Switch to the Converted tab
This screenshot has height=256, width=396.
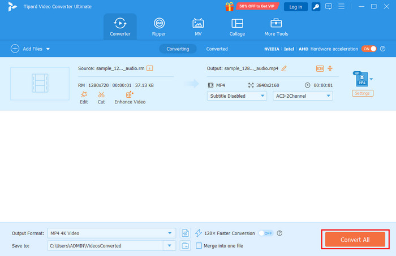pos(217,49)
